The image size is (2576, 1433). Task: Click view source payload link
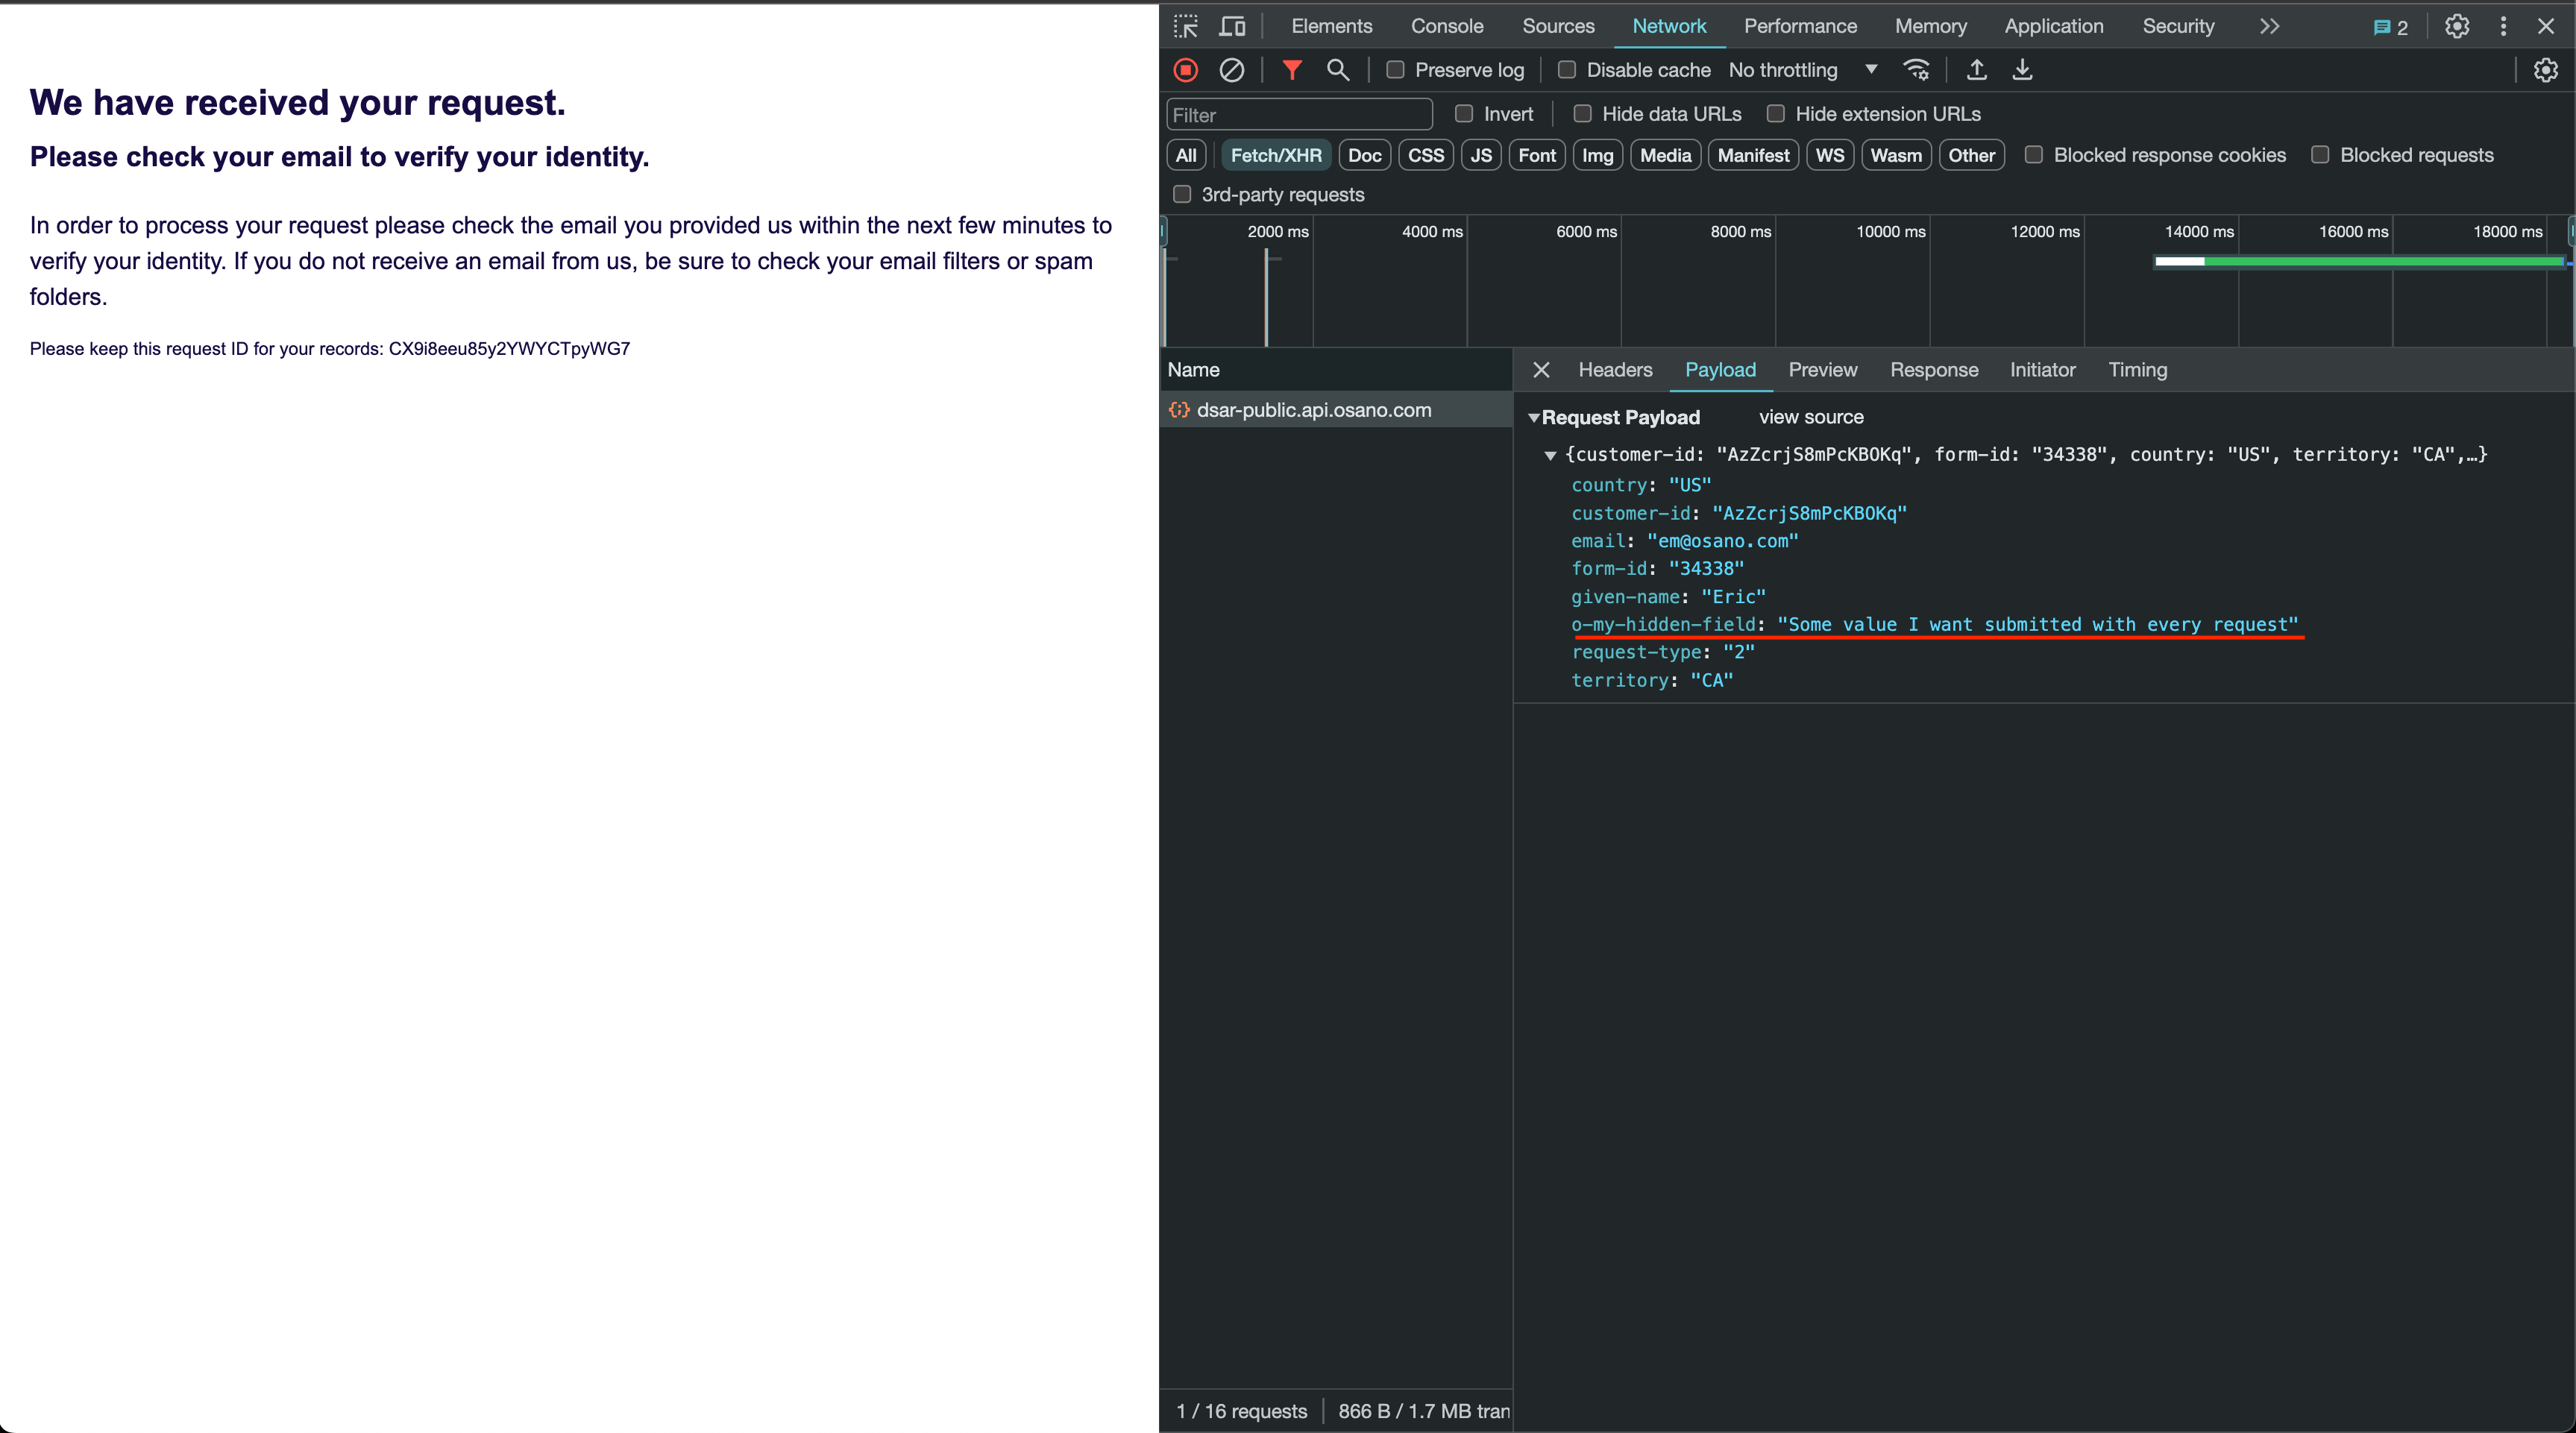(1811, 417)
